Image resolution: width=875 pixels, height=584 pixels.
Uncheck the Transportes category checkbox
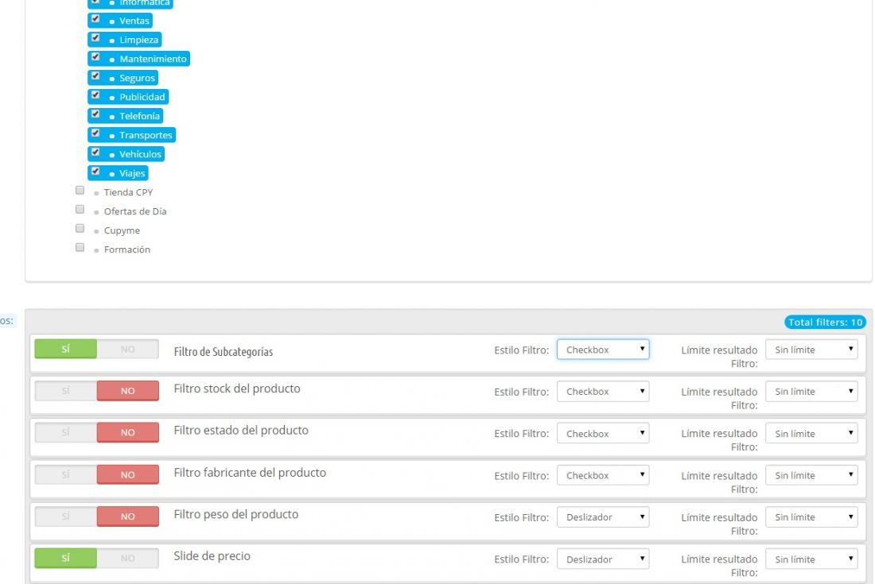click(95, 133)
